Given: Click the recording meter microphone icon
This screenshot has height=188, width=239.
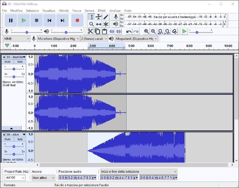Looking at the screenshot, I should click(x=116, y=17).
